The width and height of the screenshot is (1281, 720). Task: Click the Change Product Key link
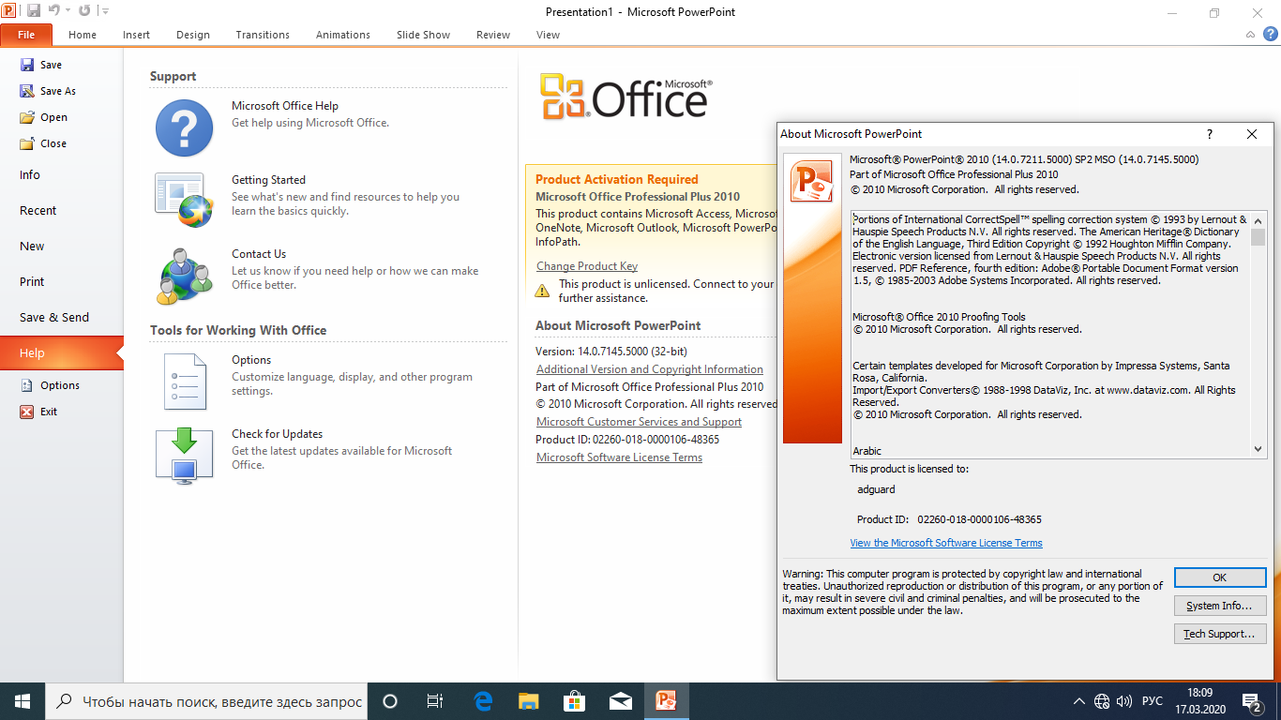point(587,266)
